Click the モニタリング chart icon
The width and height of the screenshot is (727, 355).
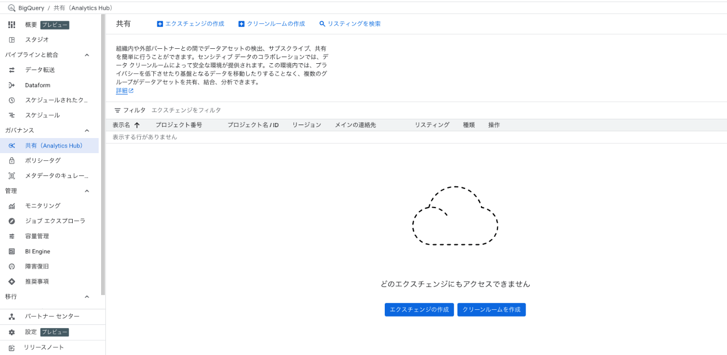click(x=12, y=206)
